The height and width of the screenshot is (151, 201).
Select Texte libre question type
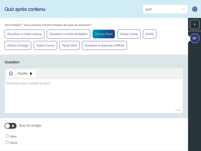point(70,46)
